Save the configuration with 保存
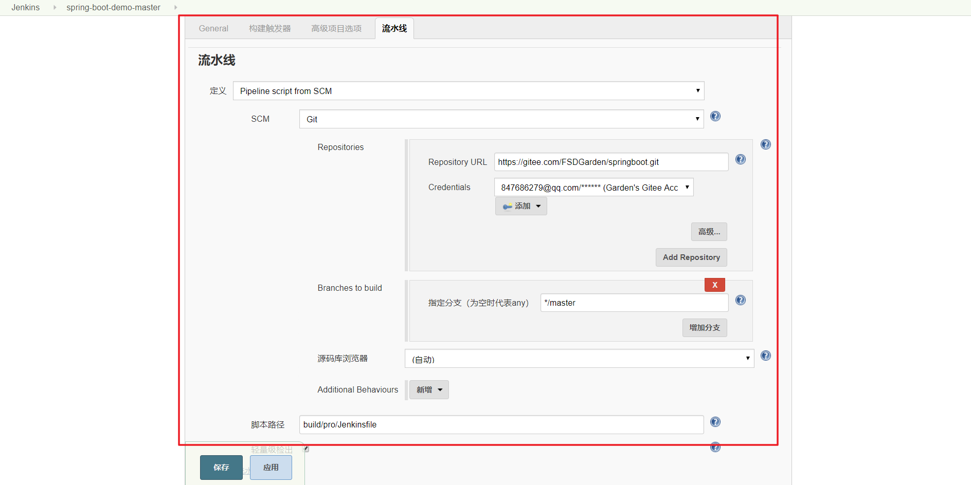The image size is (971, 485). (221, 468)
